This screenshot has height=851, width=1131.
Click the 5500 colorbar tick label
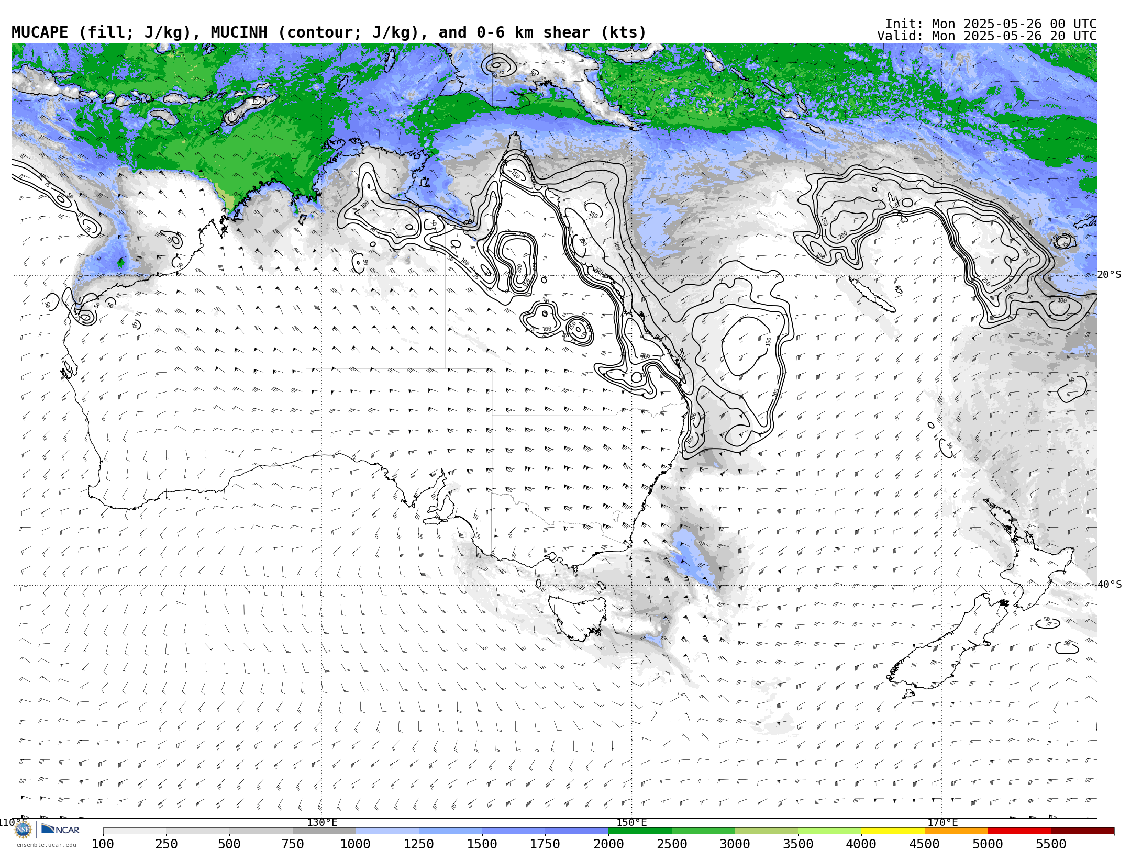coord(1051,844)
